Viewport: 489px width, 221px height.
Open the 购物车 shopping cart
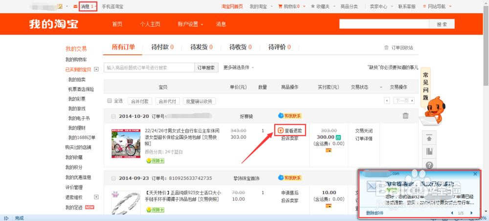click(291, 6)
